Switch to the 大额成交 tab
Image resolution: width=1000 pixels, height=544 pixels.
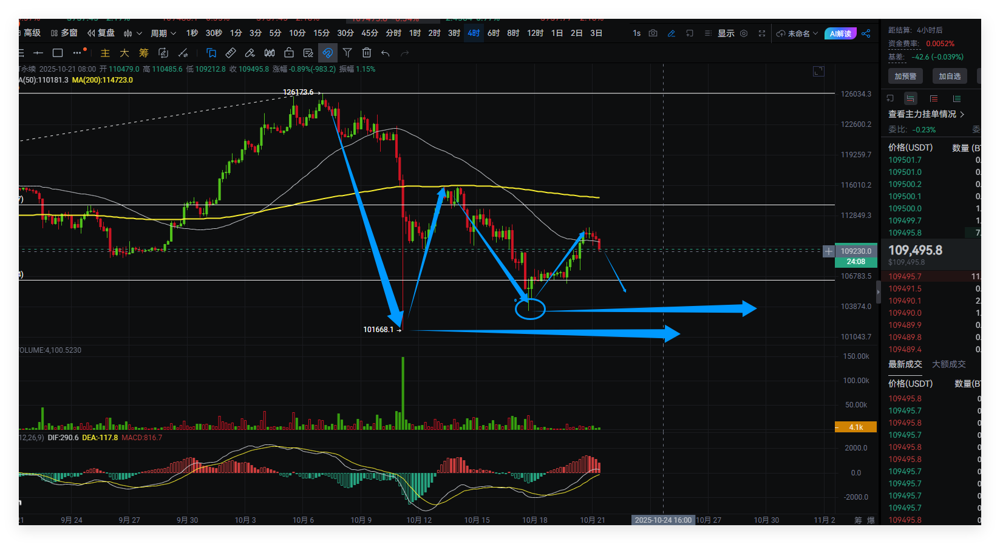(x=948, y=364)
